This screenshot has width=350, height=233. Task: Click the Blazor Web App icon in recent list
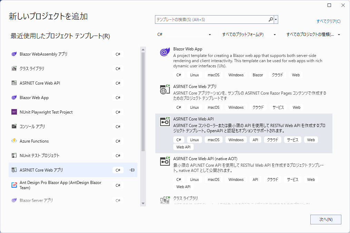14,98
